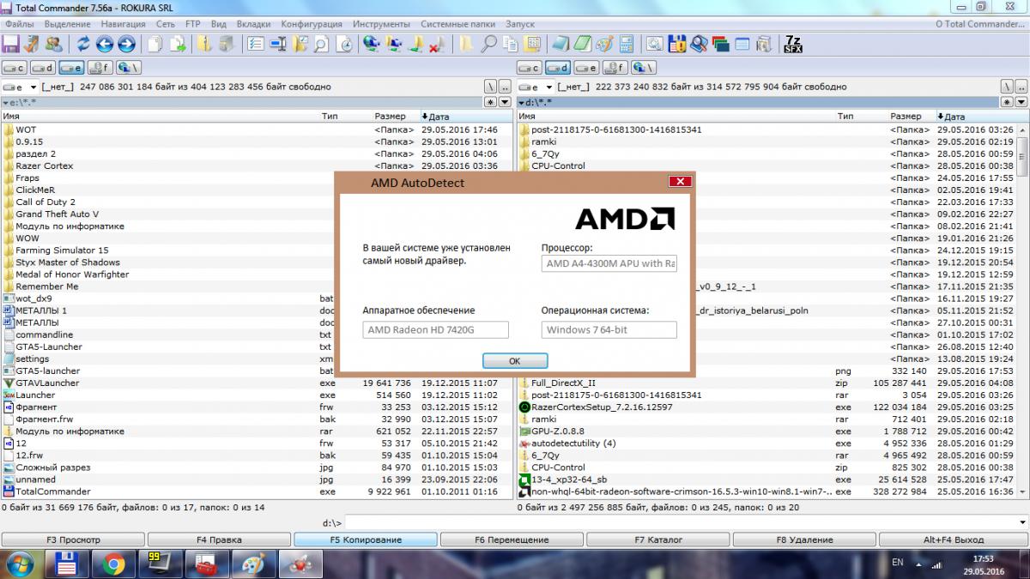Select drive f button in left panel
This screenshot has height=579, width=1030.
click(x=100, y=67)
